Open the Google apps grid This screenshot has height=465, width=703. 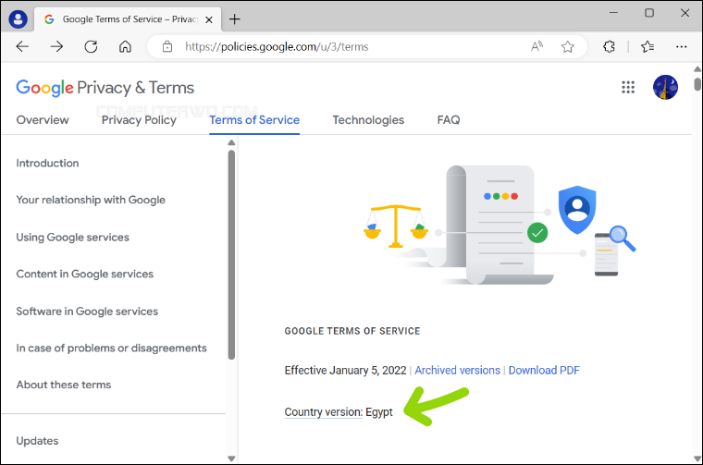pos(628,87)
